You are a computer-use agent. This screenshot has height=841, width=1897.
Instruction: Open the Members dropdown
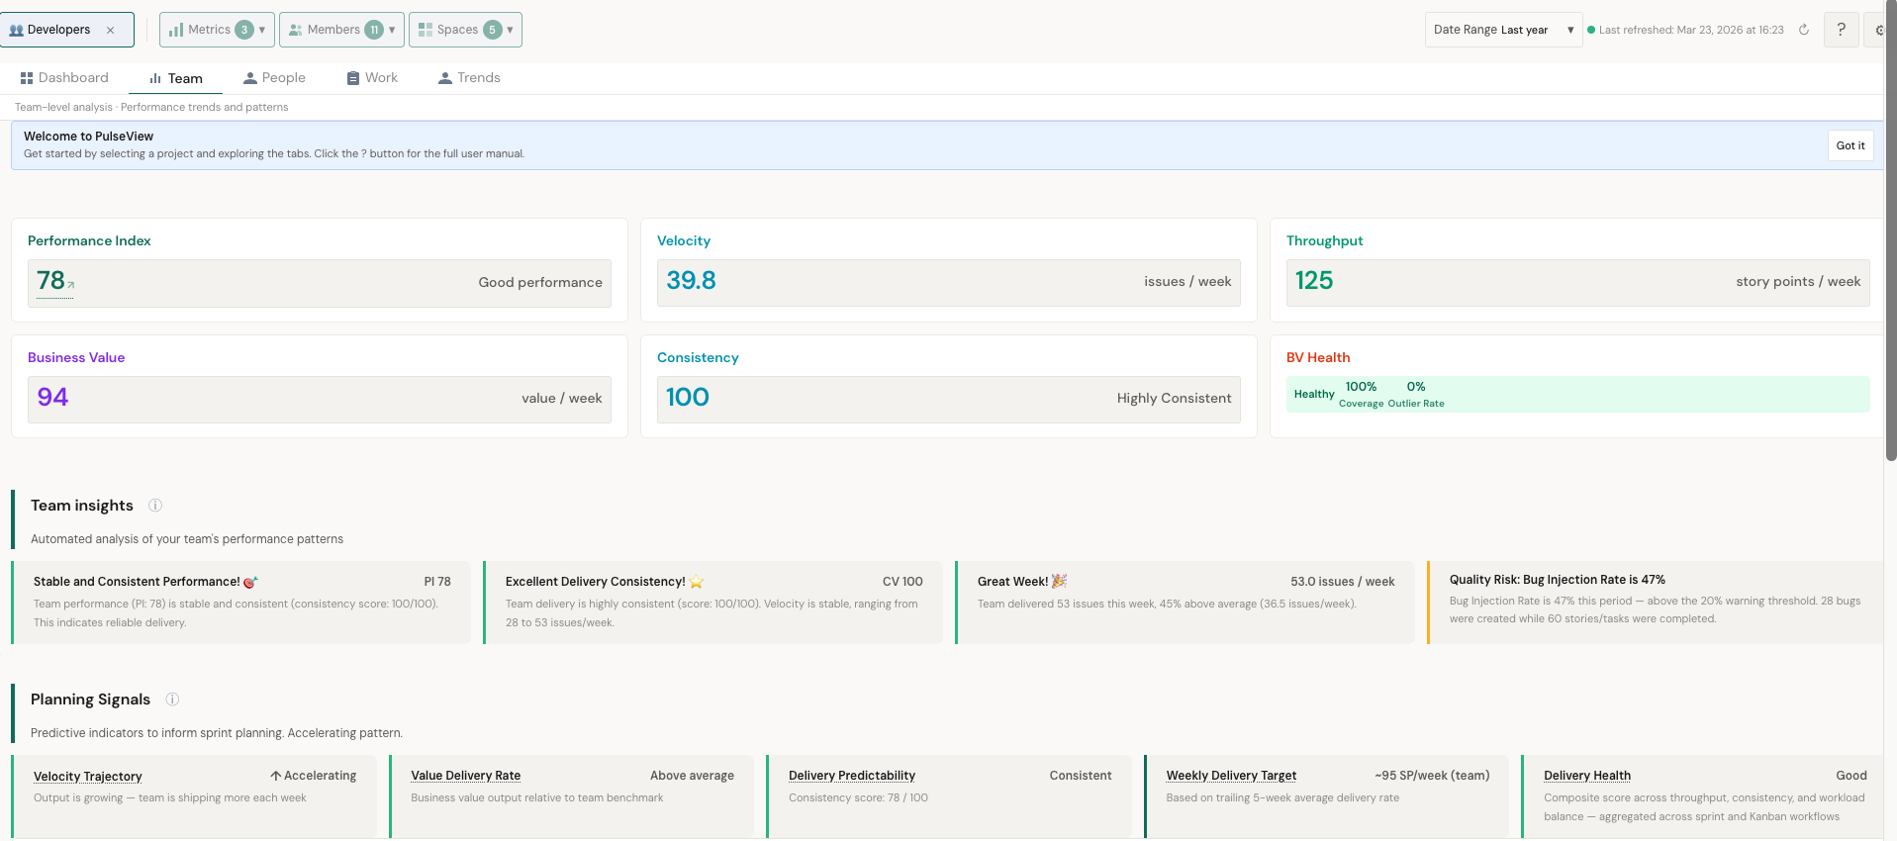341,30
